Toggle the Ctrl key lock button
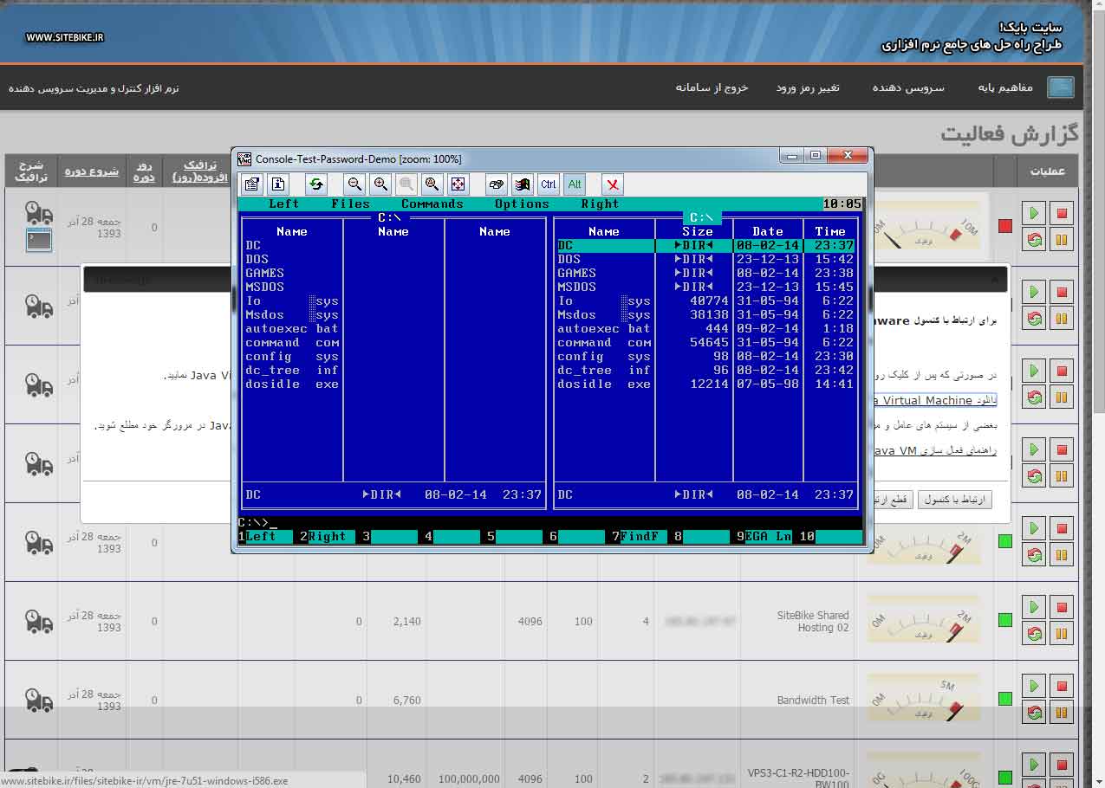 click(x=548, y=184)
